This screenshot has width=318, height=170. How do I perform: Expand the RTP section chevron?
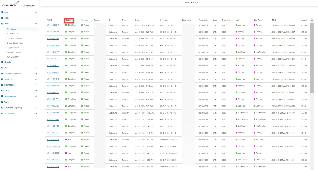pos(36,68)
